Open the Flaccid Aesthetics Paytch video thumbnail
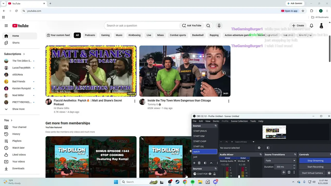The width and height of the screenshot is (331, 186). click(91, 71)
